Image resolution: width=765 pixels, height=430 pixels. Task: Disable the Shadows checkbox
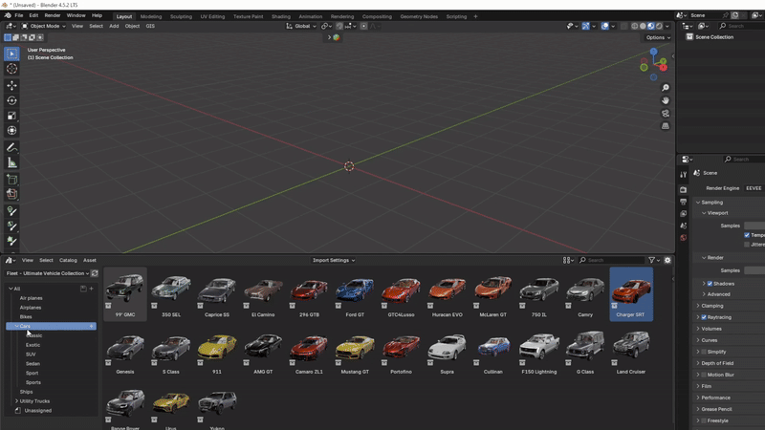(x=710, y=284)
